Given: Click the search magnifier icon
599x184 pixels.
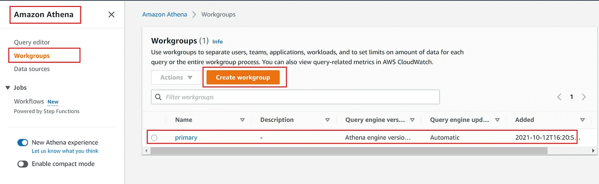Looking at the screenshot, I should pyautogui.click(x=159, y=97).
